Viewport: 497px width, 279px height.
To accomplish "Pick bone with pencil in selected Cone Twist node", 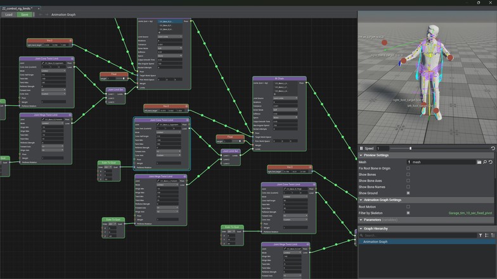I will (158, 125).
